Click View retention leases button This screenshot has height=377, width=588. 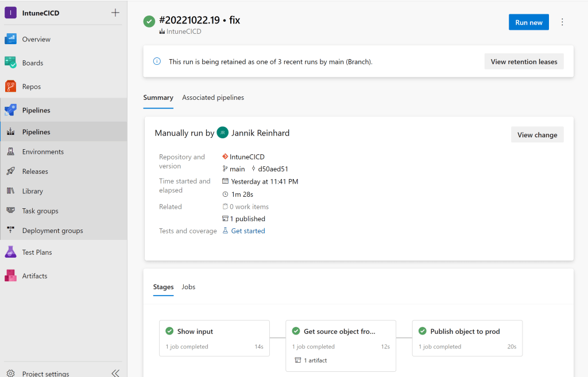click(x=524, y=61)
